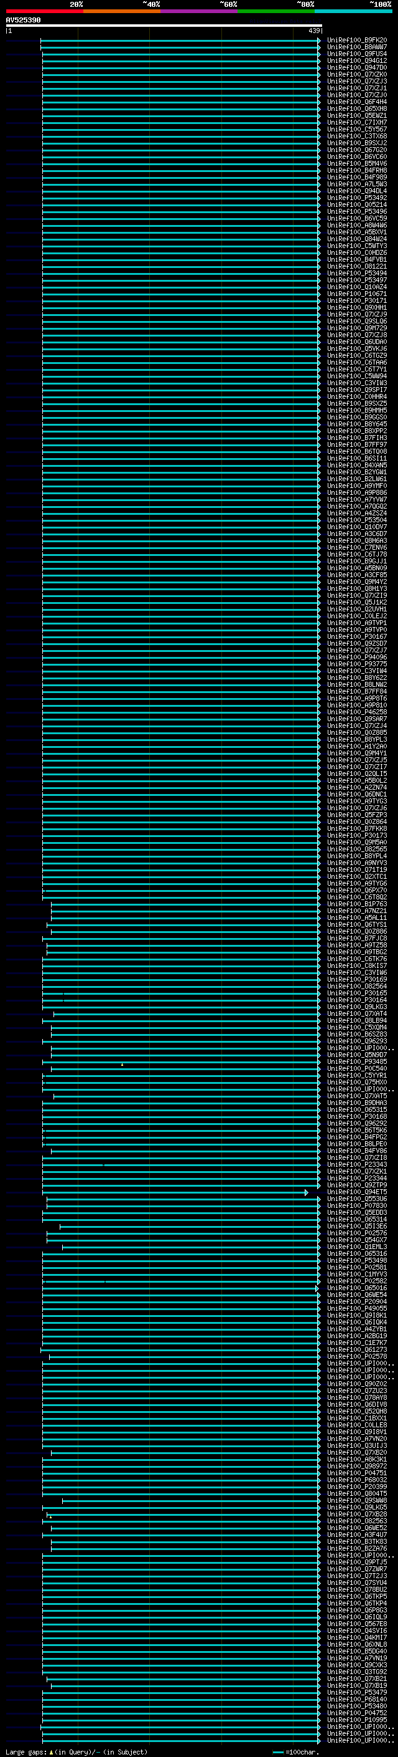Click the UniRef100_P0C540 label
Image resolution: width=398 pixels, height=1757 pixels.
coord(357,1068)
